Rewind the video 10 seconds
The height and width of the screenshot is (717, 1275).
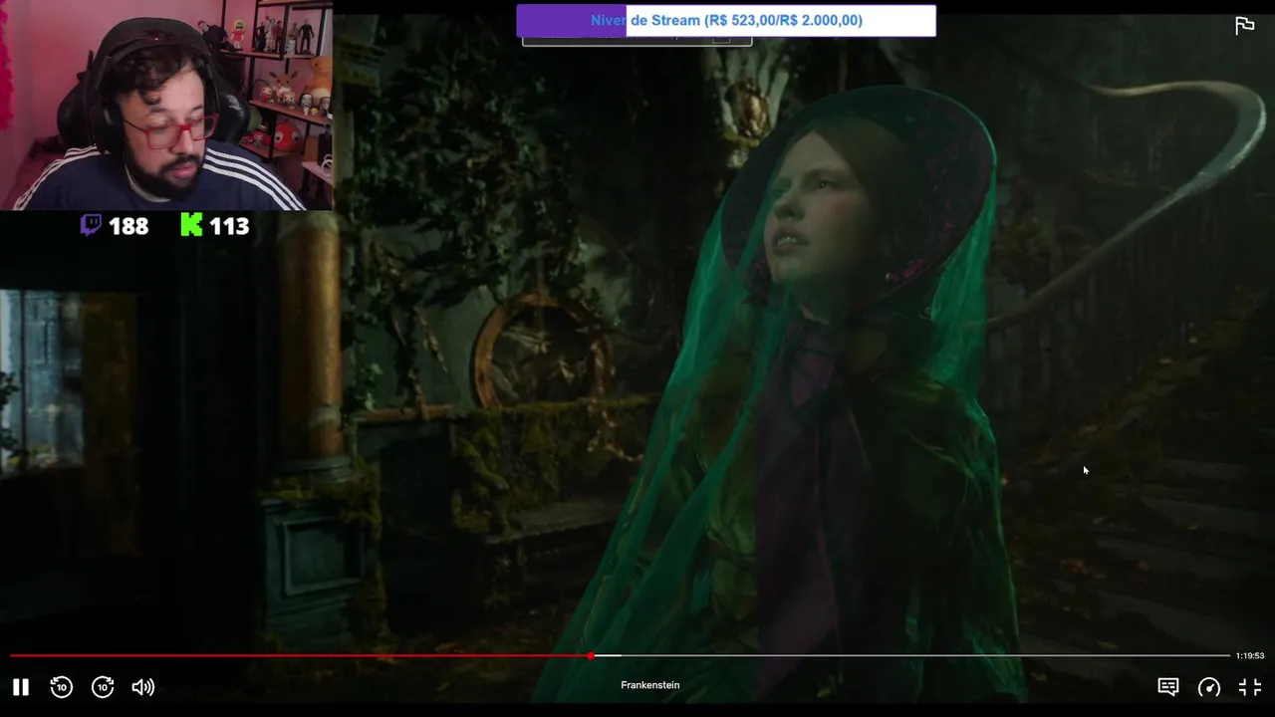point(62,687)
